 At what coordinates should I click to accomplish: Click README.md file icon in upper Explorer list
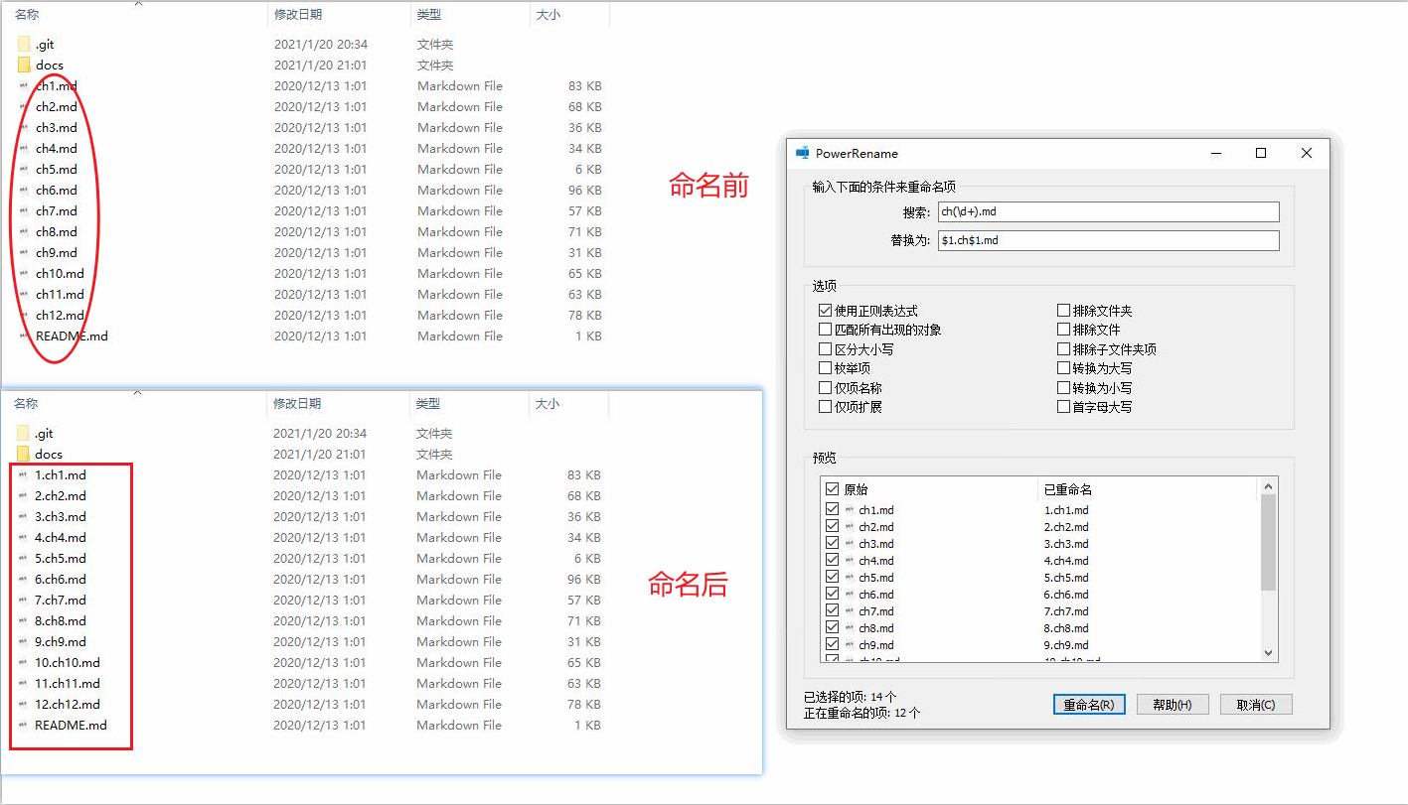(x=24, y=336)
